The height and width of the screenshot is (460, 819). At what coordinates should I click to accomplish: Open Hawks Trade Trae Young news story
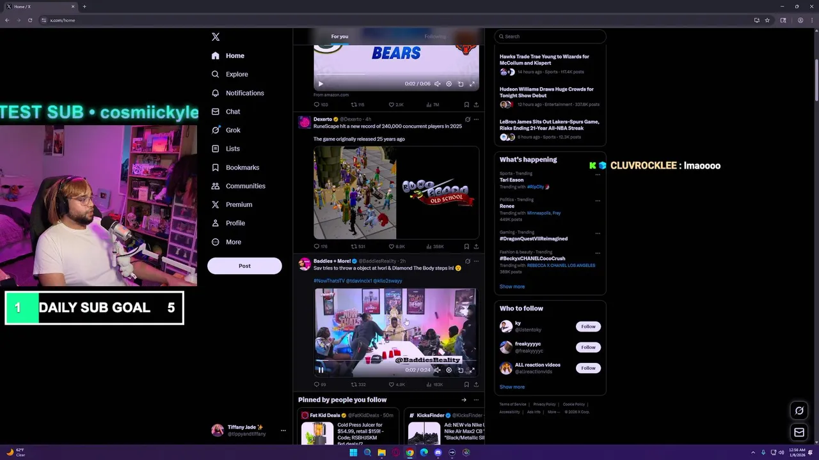(550, 64)
